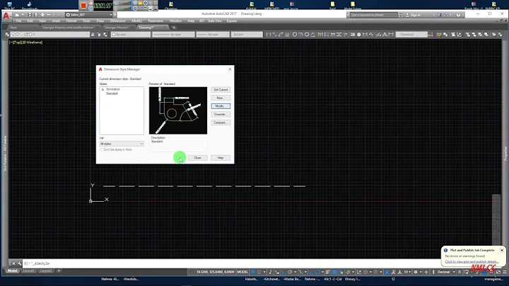The width and height of the screenshot is (509, 286).
Task: Click the Help question mark icon
Action: pyautogui.click(x=458, y=15)
